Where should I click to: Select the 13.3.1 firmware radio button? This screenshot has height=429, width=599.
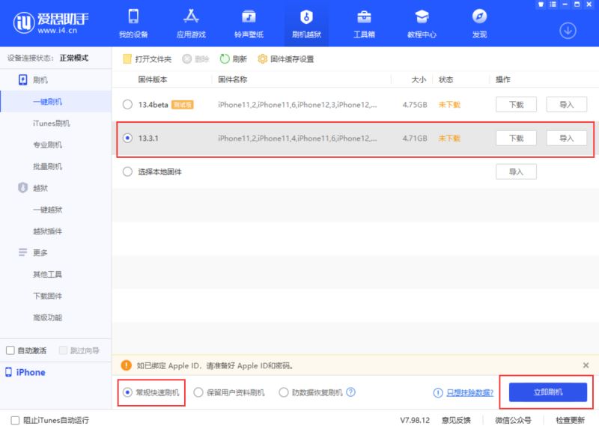pos(127,138)
